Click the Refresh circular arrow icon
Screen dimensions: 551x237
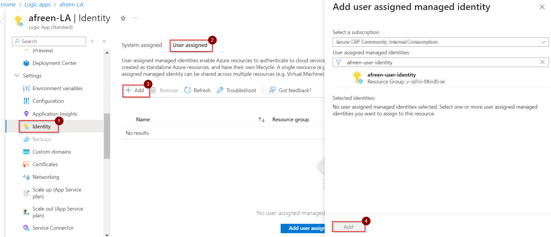[x=187, y=90]
